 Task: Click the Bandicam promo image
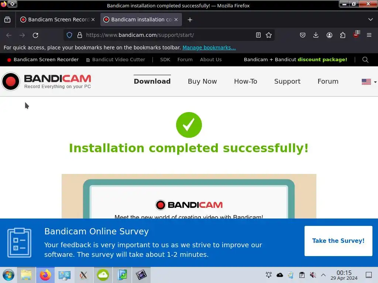coord(189,196)
